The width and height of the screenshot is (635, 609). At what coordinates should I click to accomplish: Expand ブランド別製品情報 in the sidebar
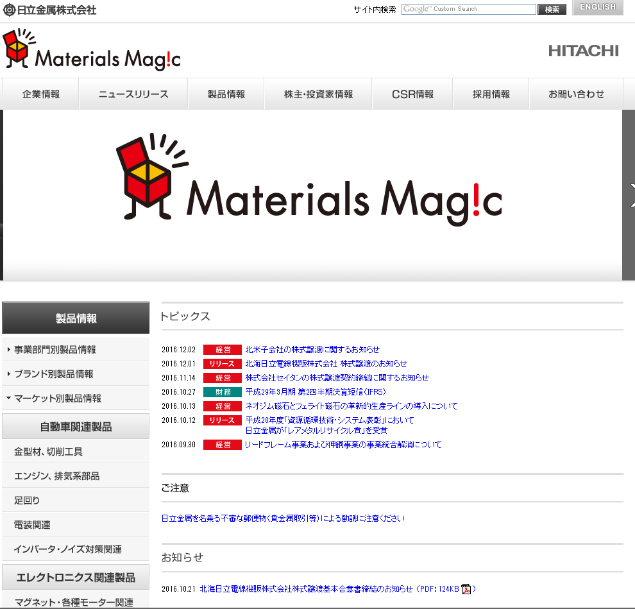pos(53,374)
